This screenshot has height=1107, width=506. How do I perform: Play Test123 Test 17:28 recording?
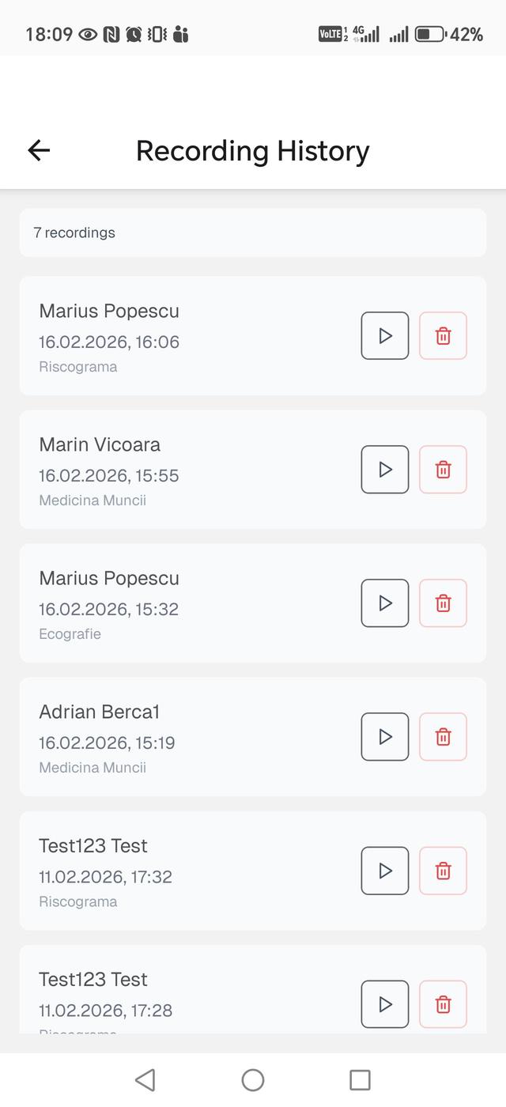click(385, 1004)
